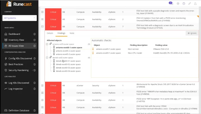Select antares-esxi65-2.outer.space in affected objects
Viewport: 201px width, 114px height.
[69, 51]
